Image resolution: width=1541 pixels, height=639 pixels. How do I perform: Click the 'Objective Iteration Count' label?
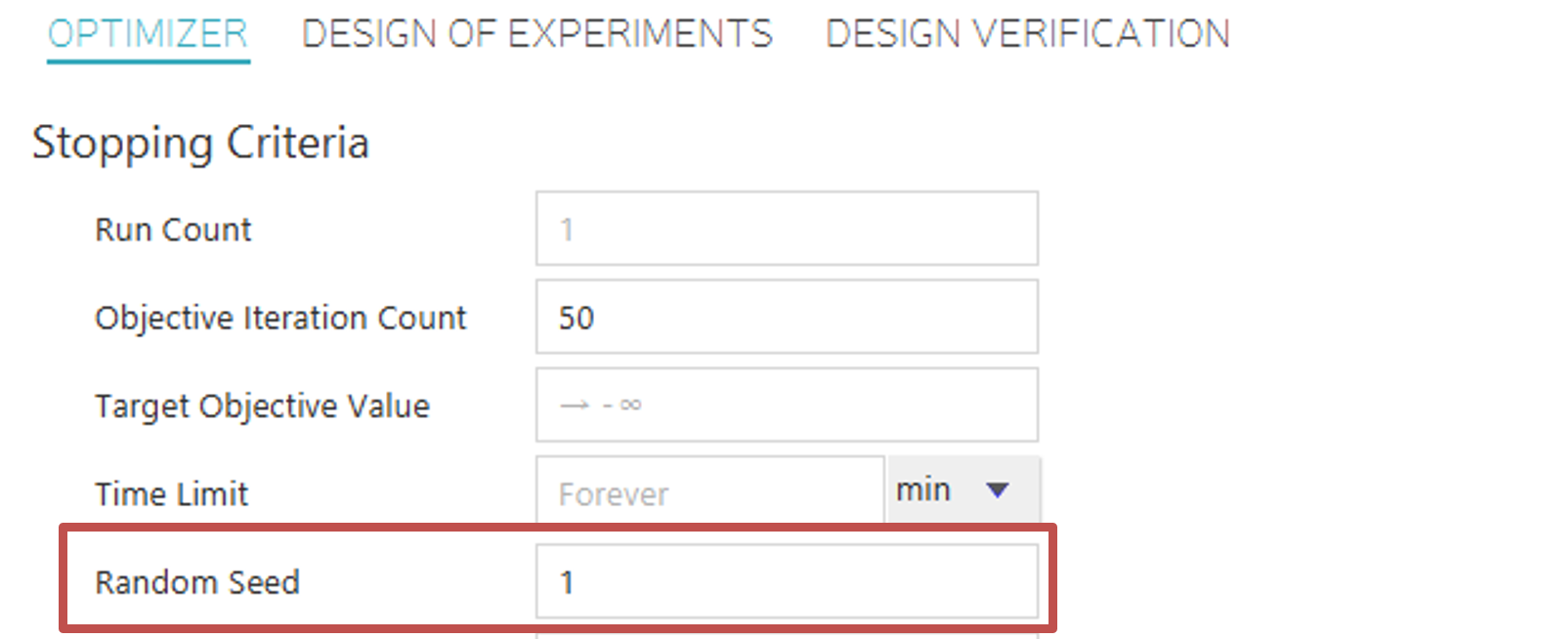(x=280, y=318)
